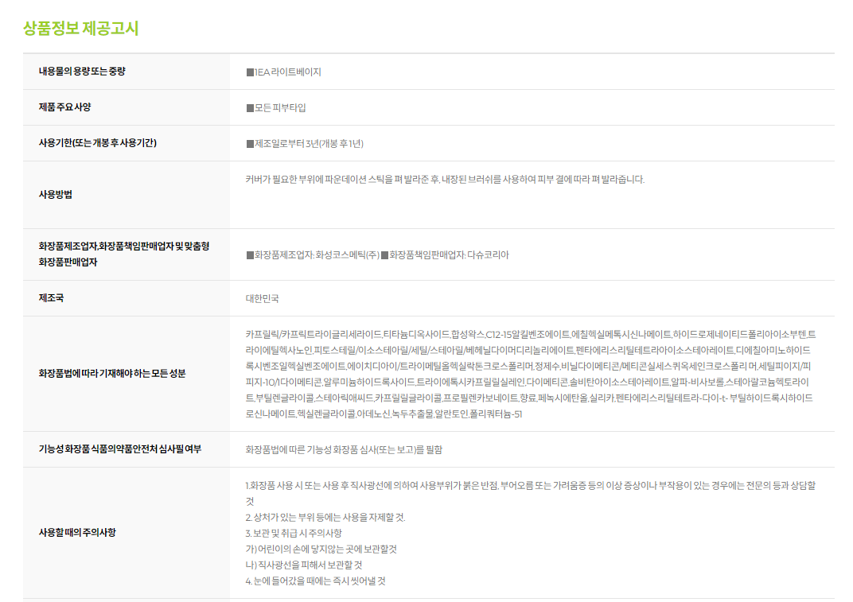This screenshot has height=602, width=853.
Task: Select the 사용할 때의 주의사항 row label
Action: 77,532
